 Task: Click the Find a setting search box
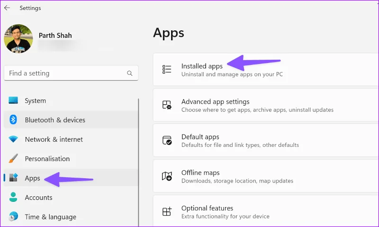point(71,73)
